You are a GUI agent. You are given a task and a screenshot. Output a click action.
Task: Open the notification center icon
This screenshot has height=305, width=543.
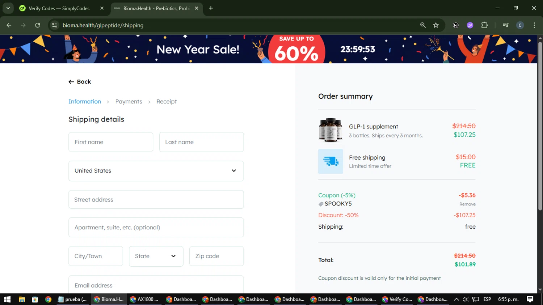click(x=530, y=299)
